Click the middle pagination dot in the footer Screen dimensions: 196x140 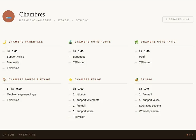(190, 135)
